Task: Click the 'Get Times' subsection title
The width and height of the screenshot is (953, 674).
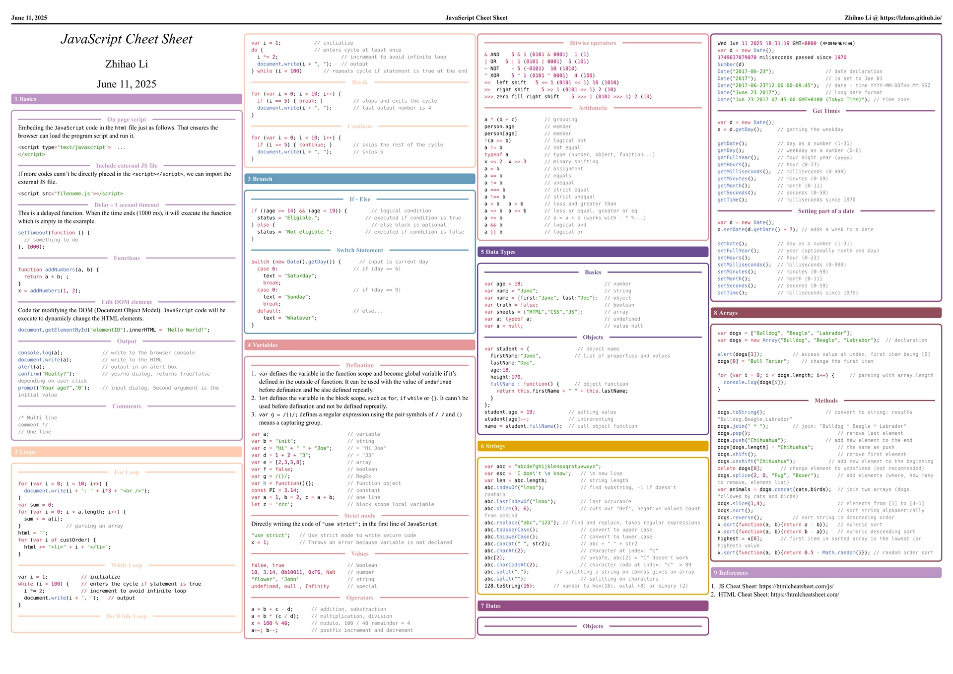Action: (x=826, y=111)
